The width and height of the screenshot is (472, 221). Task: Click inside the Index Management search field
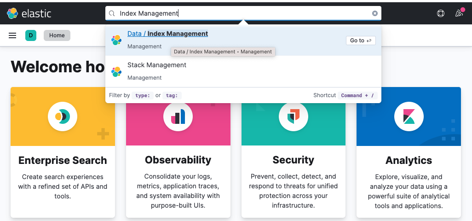click(243, 13)
